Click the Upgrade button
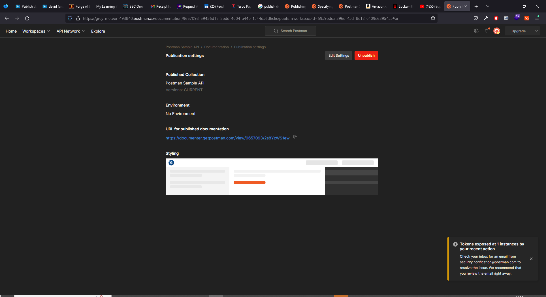The width and height of the screenshot is (546, 297). 519,31
